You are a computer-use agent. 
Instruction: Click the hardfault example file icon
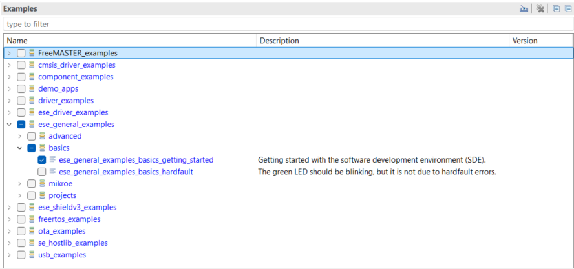coord(52,172)
